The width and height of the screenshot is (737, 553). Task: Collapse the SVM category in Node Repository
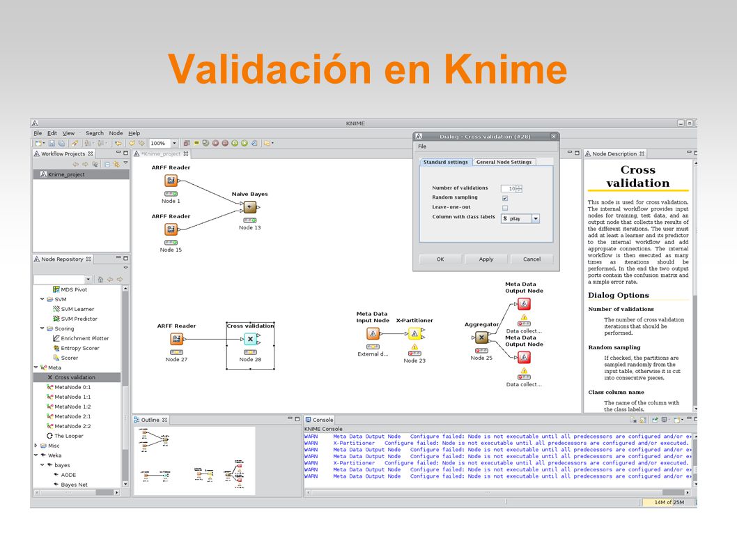pyautogui.click(x=42, y=299)
